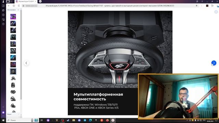Close the photo gallery overlay
219x123 pixels.
[216, 12]
